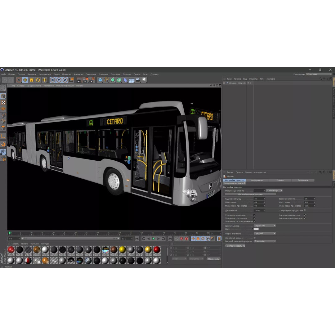Open the 'Мир' coordinate dropdown
335x335 pixels.
pos(179,259)
